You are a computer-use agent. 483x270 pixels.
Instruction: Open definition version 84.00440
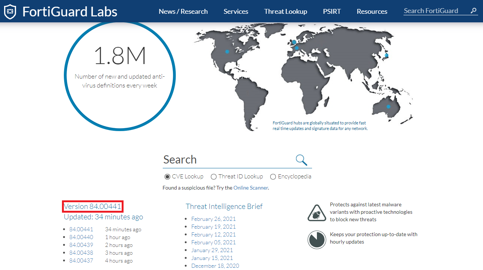coord(81,237)
